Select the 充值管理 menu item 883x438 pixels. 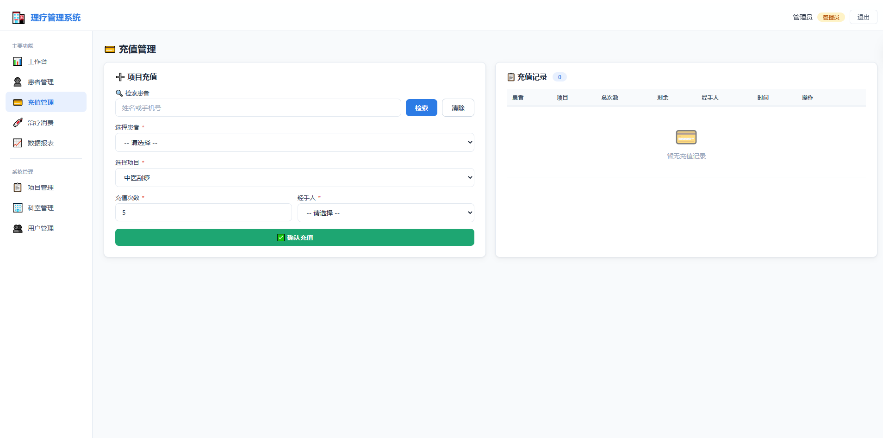46,102
